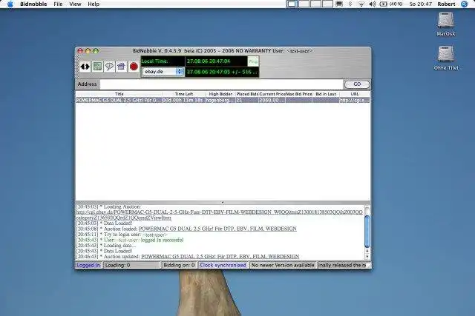Click the speech bubble toolbar icon
Viewport: 475px width, 316px height.
tap(109, 66)
